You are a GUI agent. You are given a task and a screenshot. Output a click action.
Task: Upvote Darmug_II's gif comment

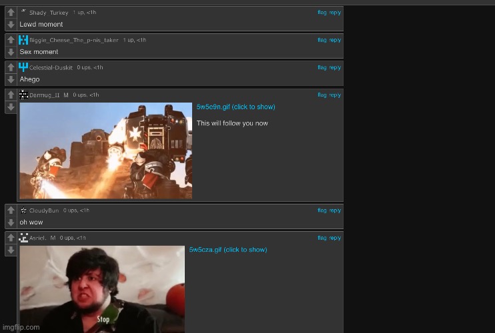point(11,95)
